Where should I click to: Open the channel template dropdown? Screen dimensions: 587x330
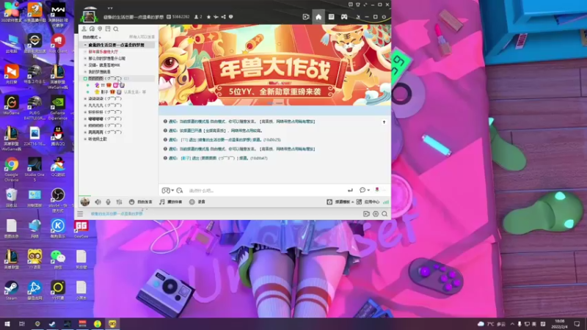(x=340, y=202)
